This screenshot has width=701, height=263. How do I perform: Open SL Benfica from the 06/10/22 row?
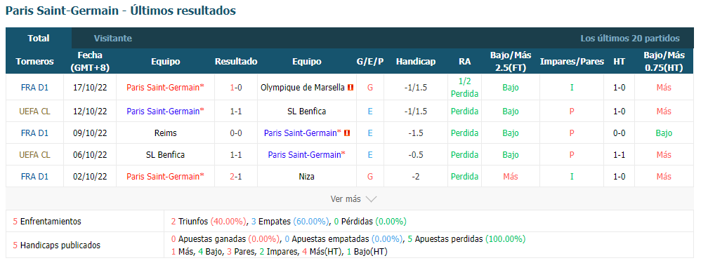coord(165,155)
